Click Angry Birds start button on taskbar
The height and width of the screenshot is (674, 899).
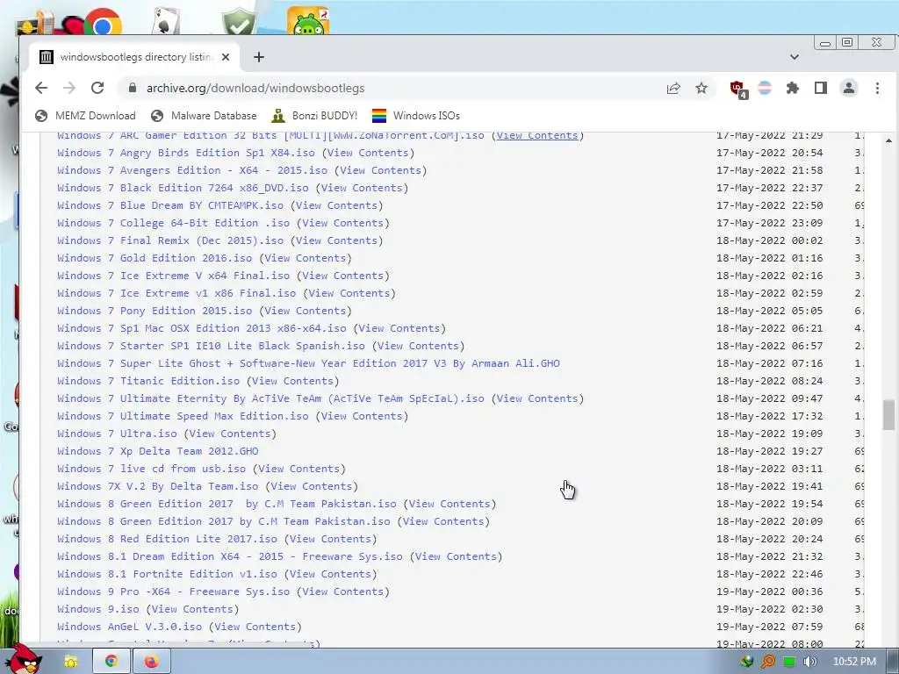coord(24,659)
